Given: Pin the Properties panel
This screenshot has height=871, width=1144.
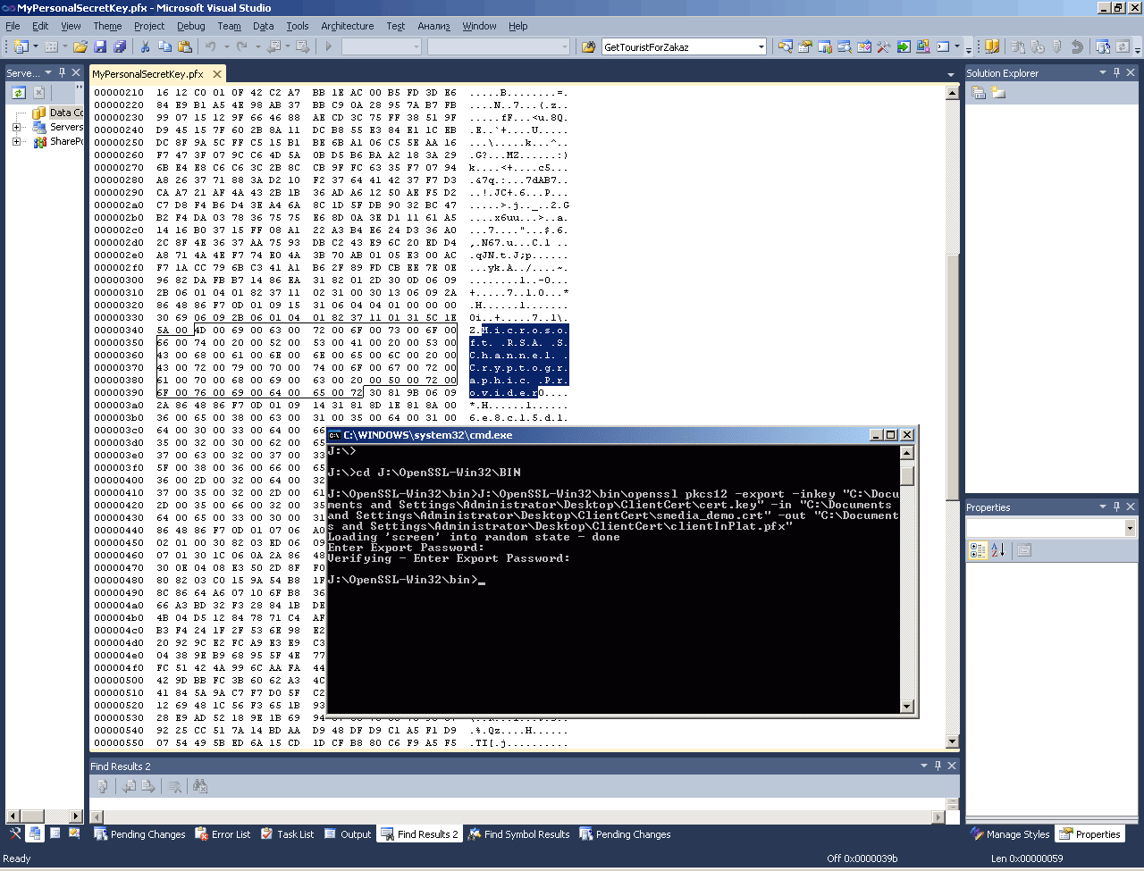Looking at the screenshot, I should [1117, 507].
